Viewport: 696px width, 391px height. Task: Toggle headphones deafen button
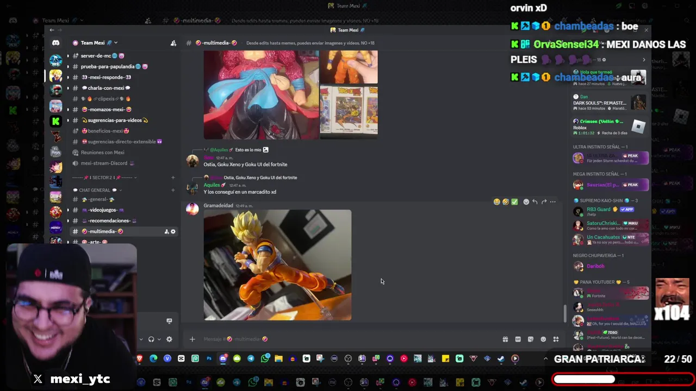[151, 339]
